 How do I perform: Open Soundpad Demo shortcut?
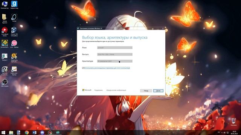[x=5, y=31]
